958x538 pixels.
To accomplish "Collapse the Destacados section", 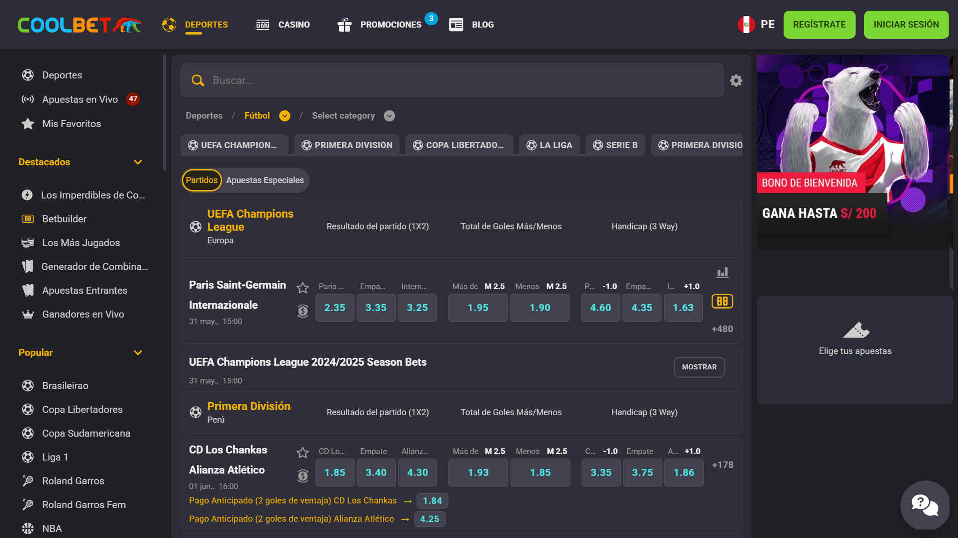I will coord(137,162).
